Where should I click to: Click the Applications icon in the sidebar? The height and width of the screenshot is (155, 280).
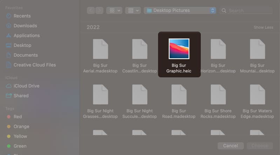(x=8, y=36)
